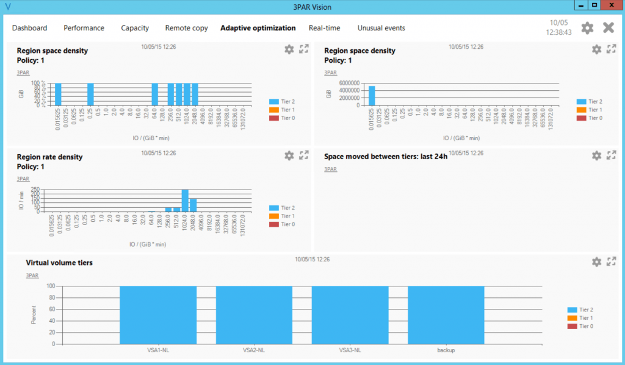Go to the Capacity tab
This screenshot has height=365, width=625.
[x=135, y=28]
